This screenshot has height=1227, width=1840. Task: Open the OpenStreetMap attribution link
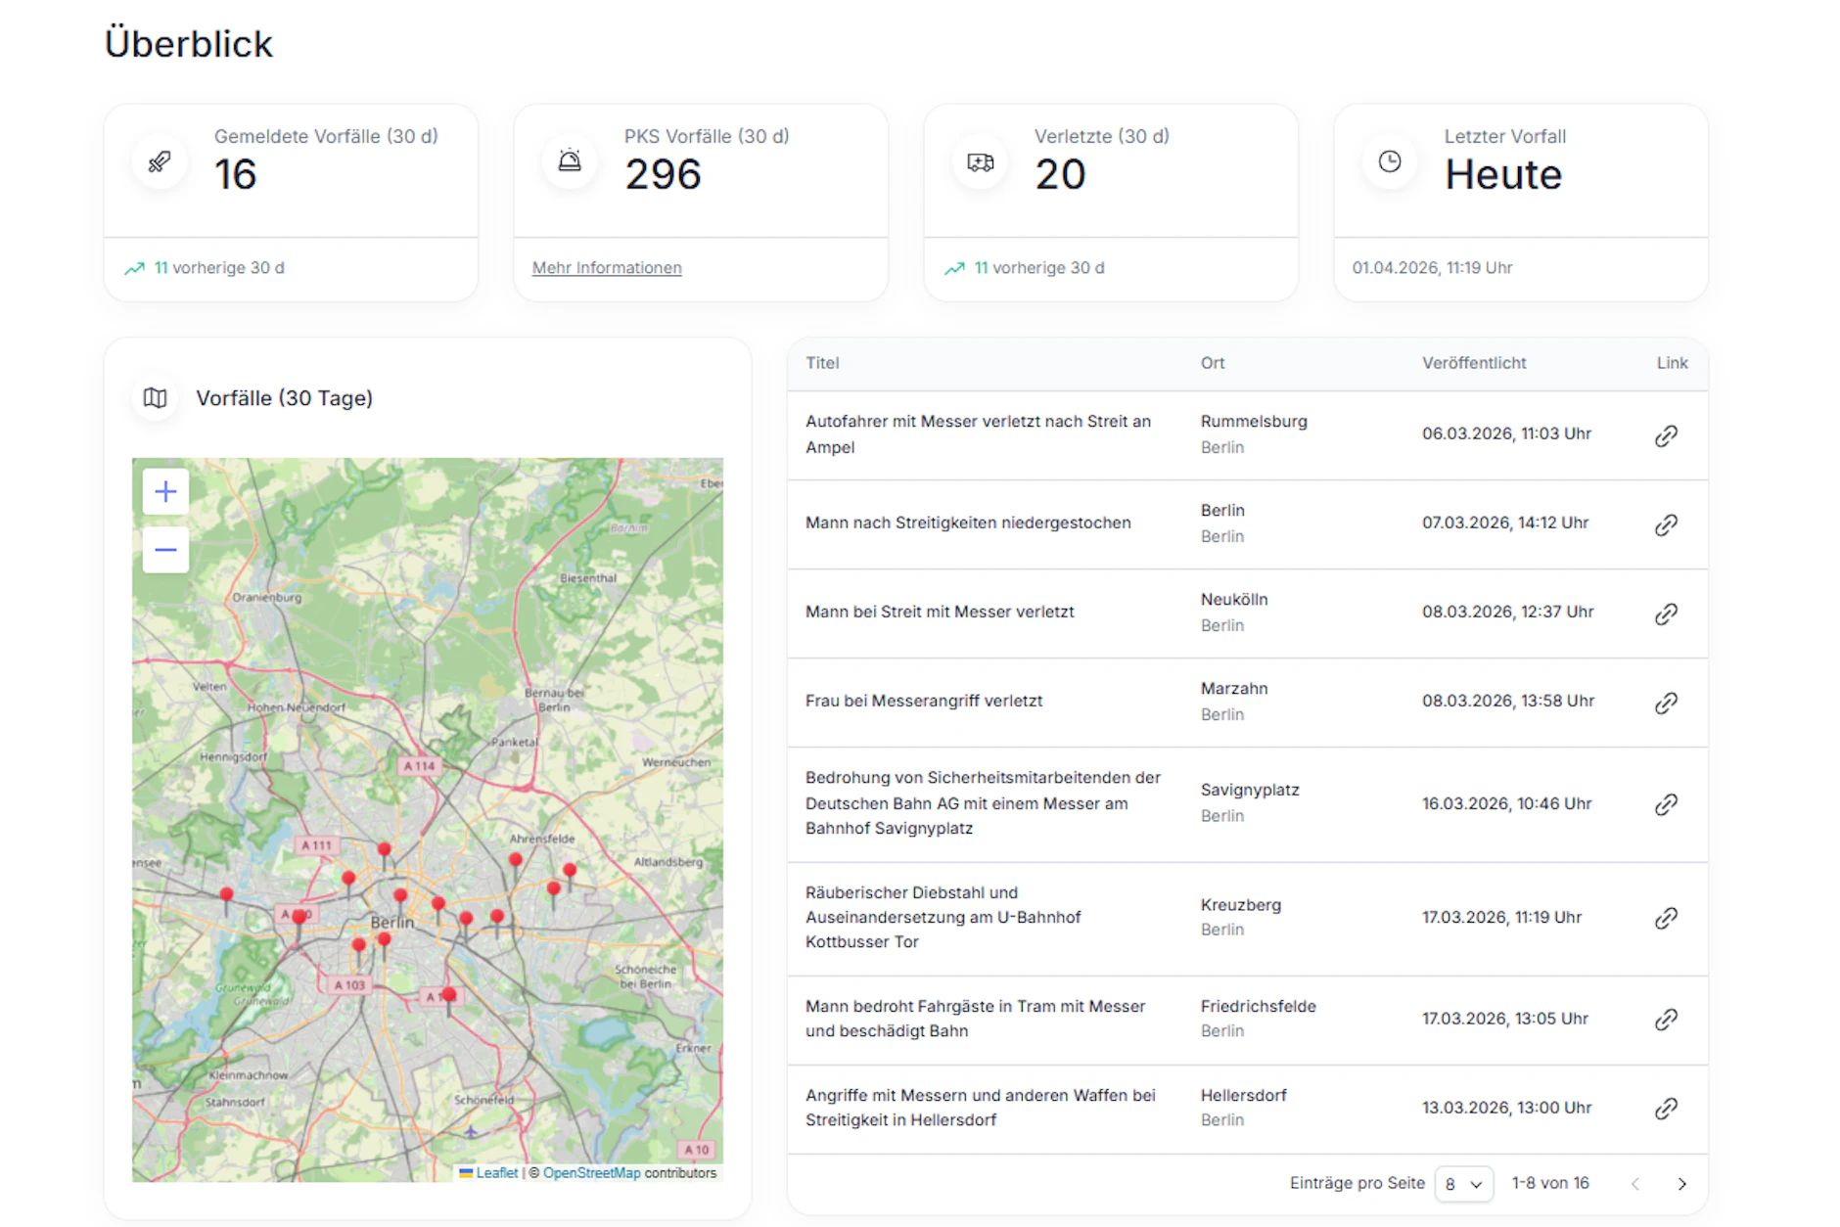(x=592, y=1172)
